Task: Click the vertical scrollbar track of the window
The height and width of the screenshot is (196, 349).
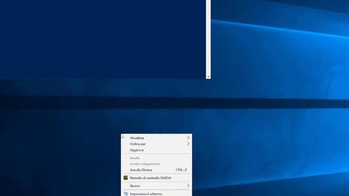Action: tap(208, 37)
